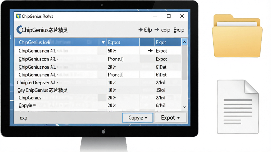
Task: Click the Erpoat column header
Action: (x=123, y=42)
